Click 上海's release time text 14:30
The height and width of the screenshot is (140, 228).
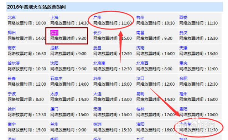coord(84,23)
